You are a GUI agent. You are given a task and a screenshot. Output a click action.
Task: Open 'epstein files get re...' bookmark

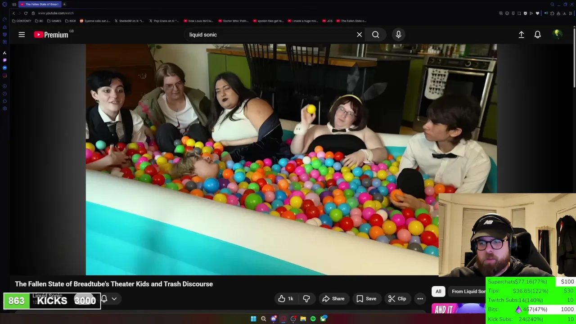point(268,21)
